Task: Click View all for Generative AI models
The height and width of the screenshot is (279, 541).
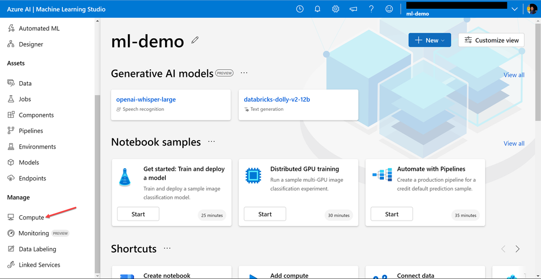Action: [514, 75]
